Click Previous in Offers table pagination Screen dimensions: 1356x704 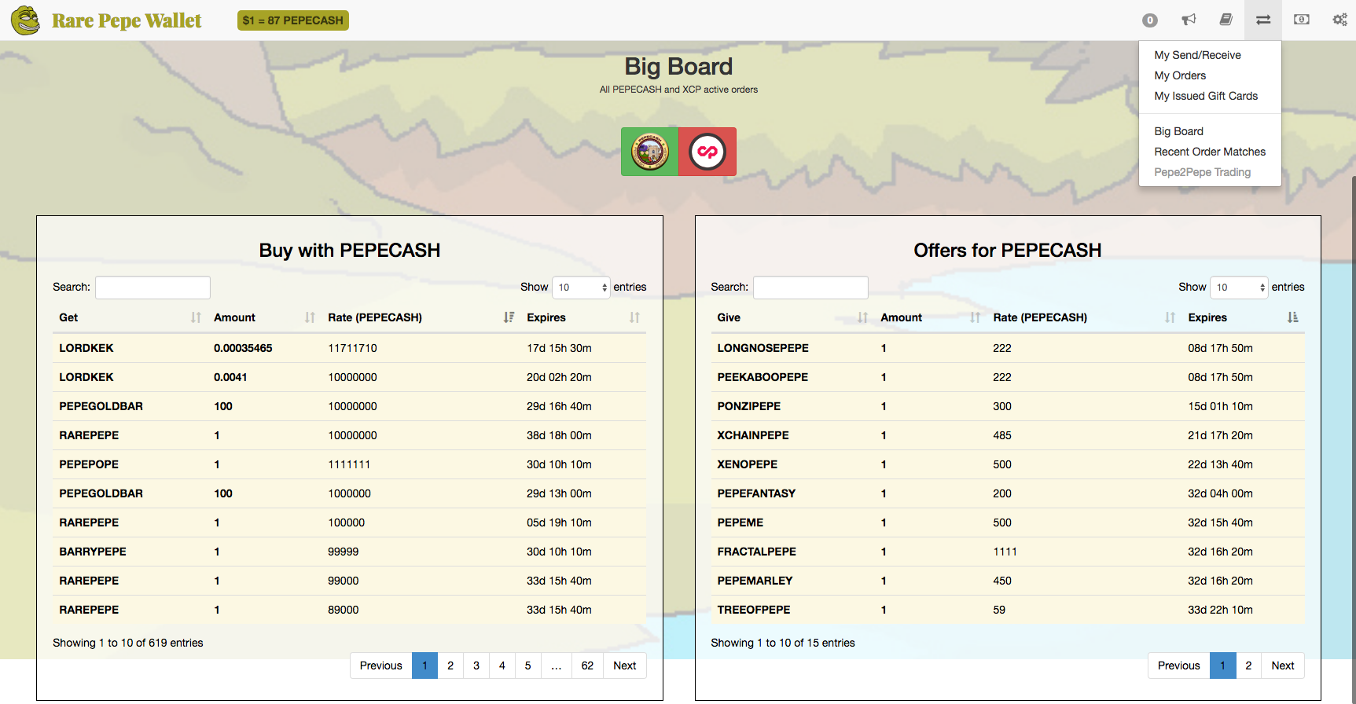[x=1179, y=665]
